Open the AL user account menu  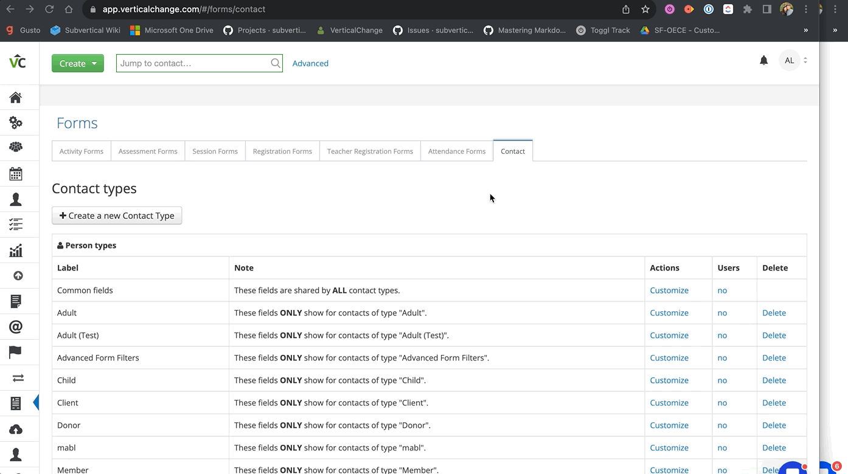click(794, 60)
